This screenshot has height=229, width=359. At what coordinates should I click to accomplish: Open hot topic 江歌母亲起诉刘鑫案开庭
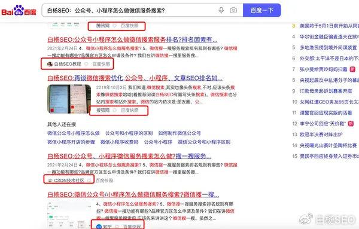coord(326,91)
